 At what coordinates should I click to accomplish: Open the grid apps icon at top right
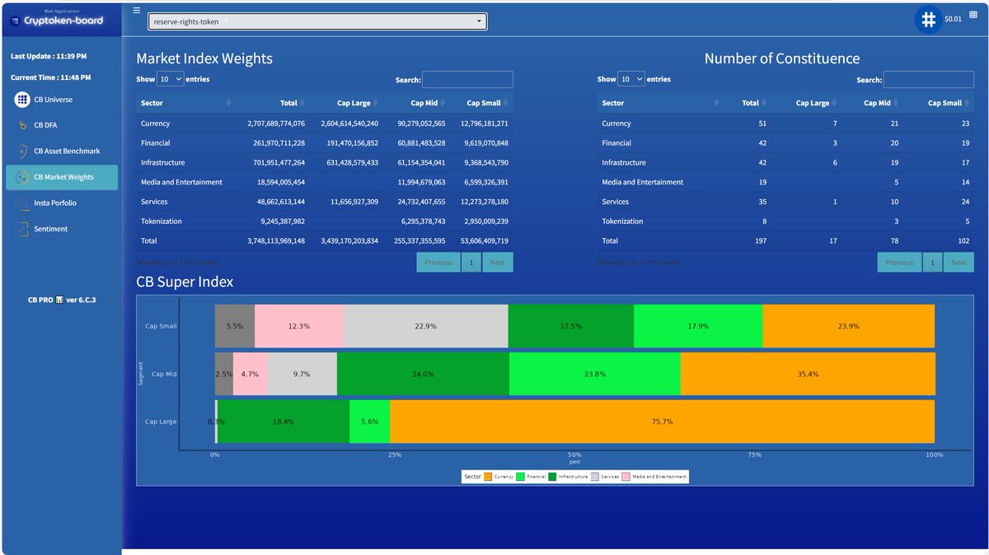973,15
